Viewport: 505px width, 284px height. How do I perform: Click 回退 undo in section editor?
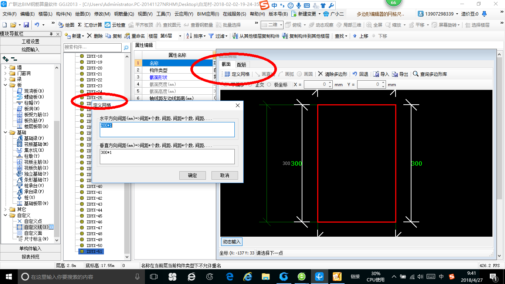[x=360, y=74]
